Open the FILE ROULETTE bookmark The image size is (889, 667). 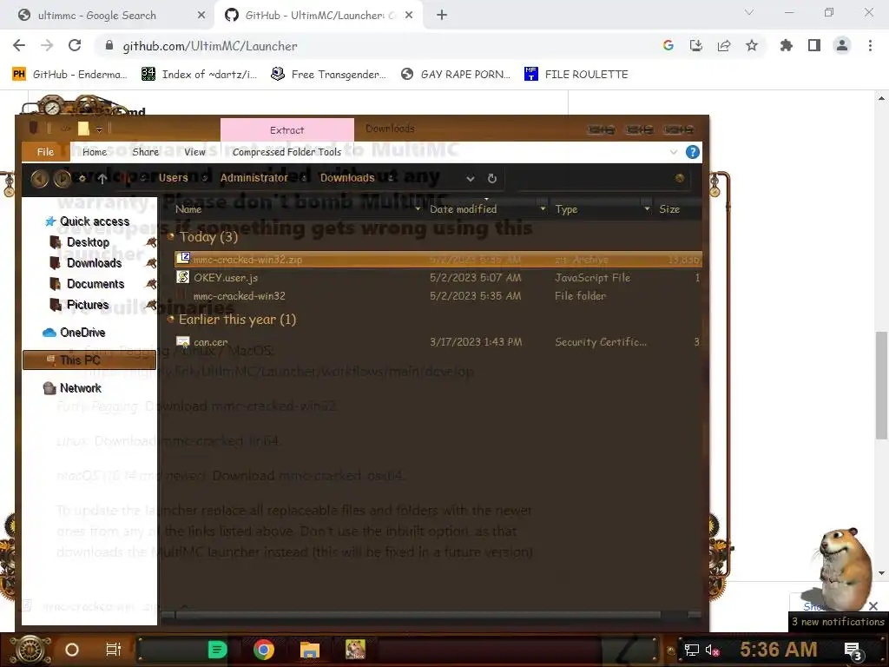576,75
